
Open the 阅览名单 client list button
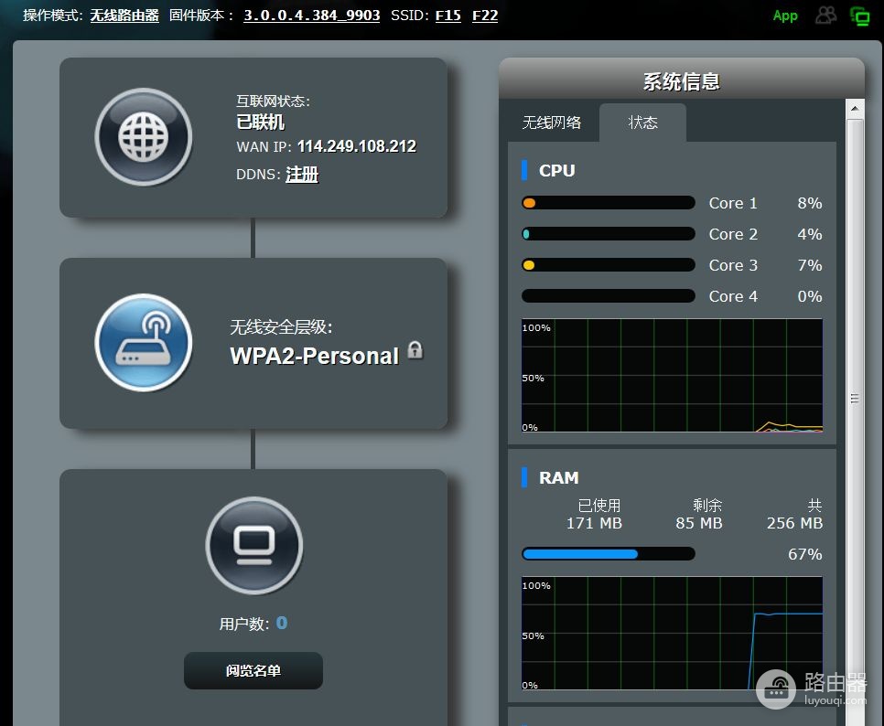[253, 671]
